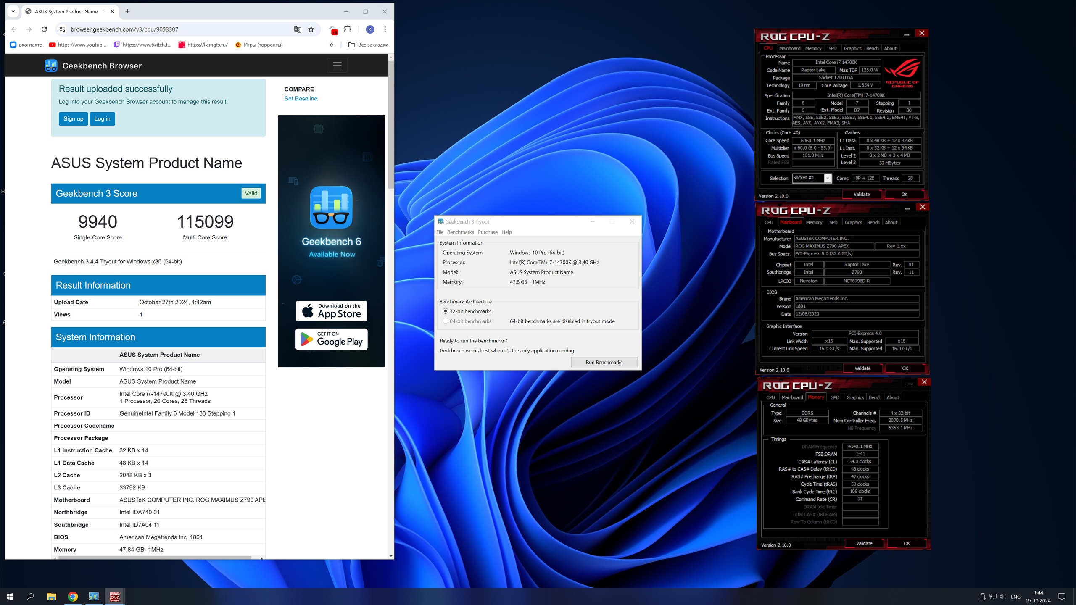Image resolution: width=1076 pixels, height=605 pixels.
Task: Open Help menu in Geekbench 3 Tryout
Action: (506, 232)
